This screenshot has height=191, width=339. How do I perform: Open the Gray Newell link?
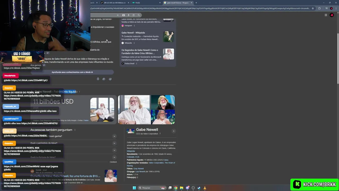(139, 169)
